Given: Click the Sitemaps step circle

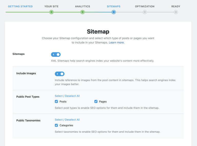Looking at the screenshot, I should (x=114, y=12).
